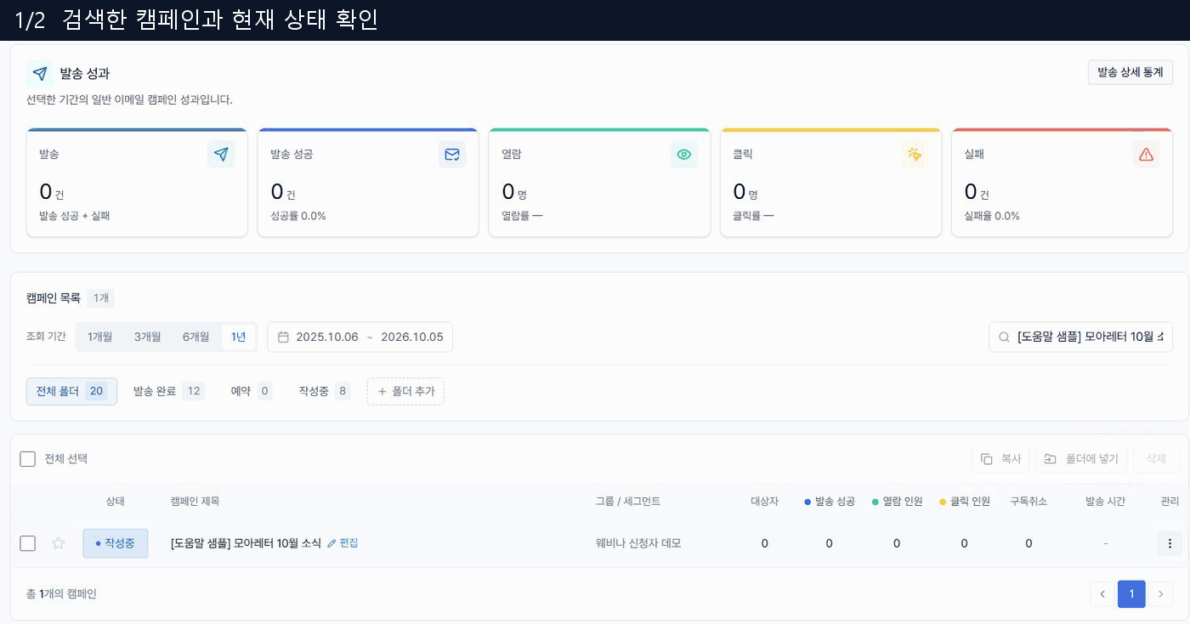Image resolution: width=1190 pixels, height=624 pixels.
Task: Click the 삭제 button
Action: point(1156,459)
